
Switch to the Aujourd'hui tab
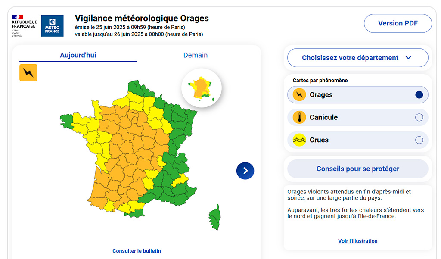78,55
